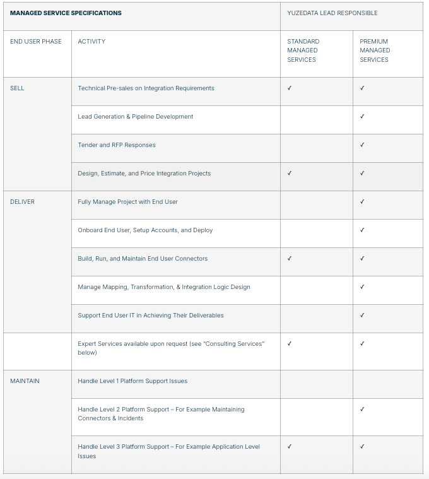Click the Expert Services available upon request text
429x479 pixels.
[x=170, y=348]
